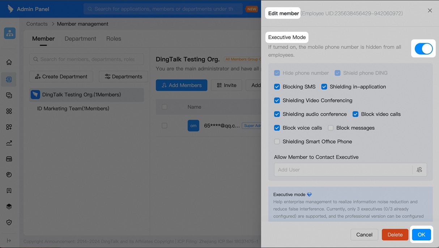This screenshot has width=439, height=248.
Task: Click Member management breadcrumb text
Action: coord(82,24)
